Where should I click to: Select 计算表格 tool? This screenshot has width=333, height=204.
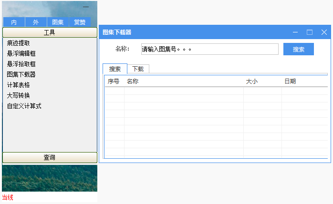click(18, 85)
